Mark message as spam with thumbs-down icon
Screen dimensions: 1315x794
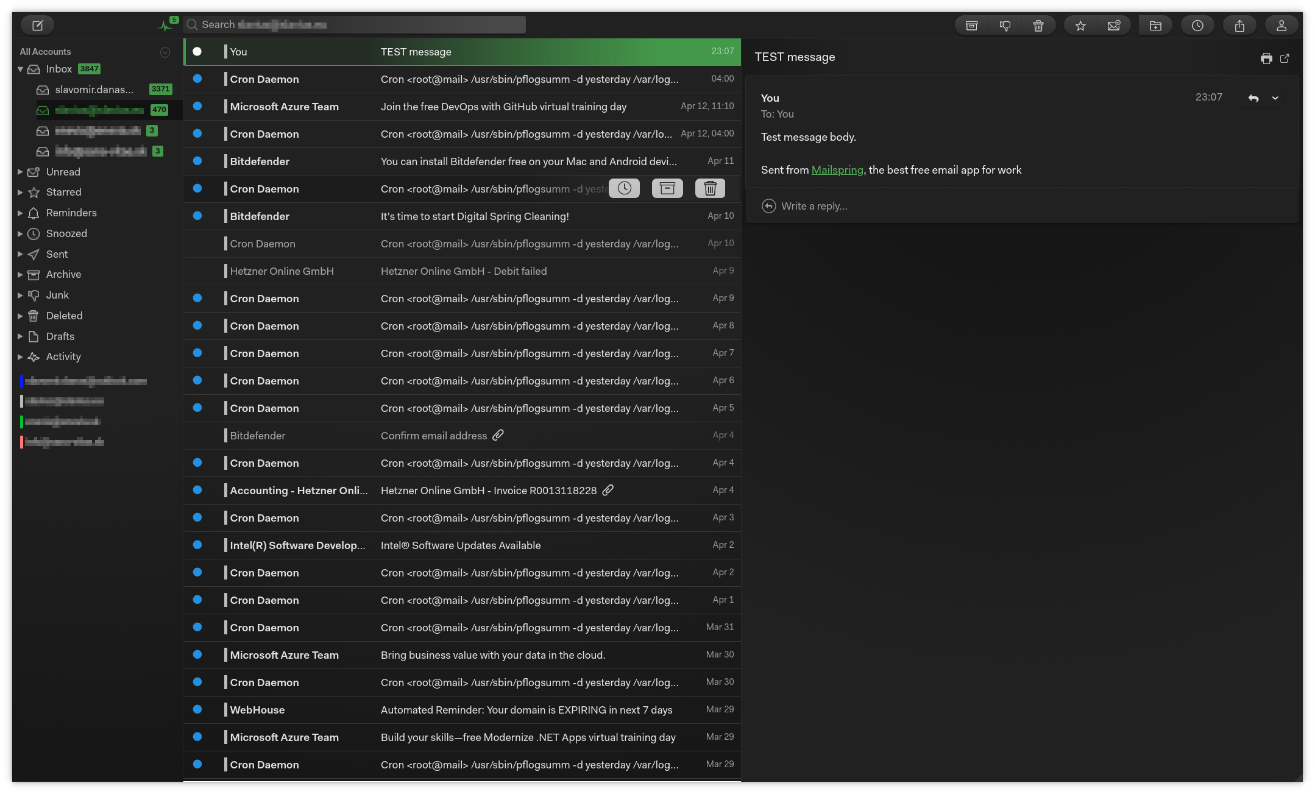click(1005, 26)
